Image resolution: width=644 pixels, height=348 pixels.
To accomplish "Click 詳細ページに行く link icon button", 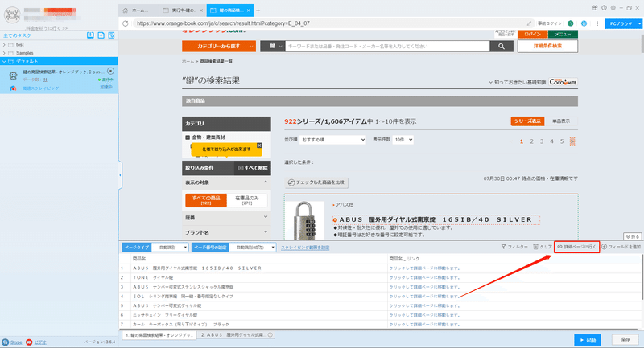I will click(x=576, y=247).
